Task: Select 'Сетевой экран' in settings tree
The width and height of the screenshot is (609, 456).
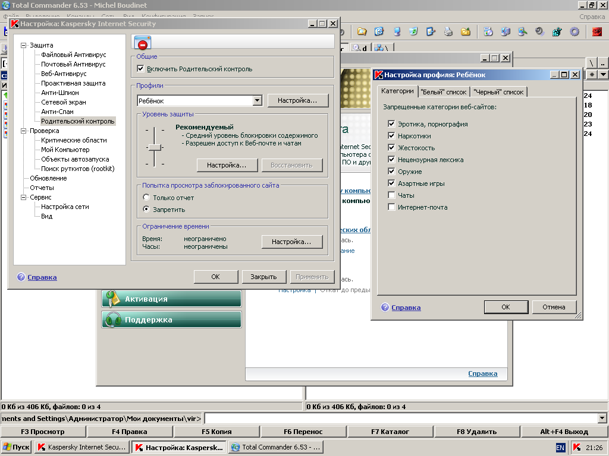Action: click(64, 102)
